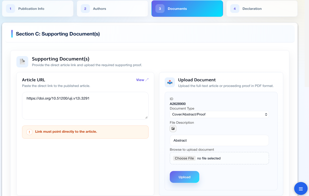Click step number 4 badge
Screen dimensions: 309x196
click(x=235, y=9)
